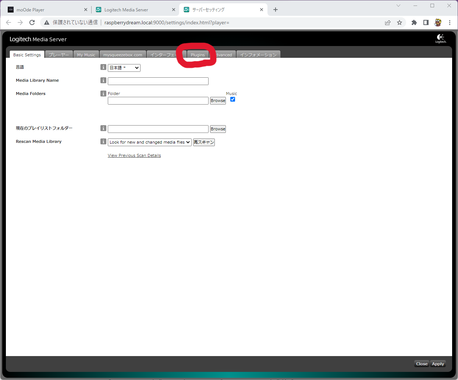This screenshot has width=458, height=380.
Task: Click the info icon beside 言語
Action: click(x=103, y=67)
